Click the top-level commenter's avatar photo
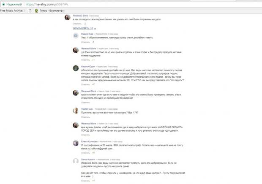The width and height of the screenshot is (262, 184). 68,17
